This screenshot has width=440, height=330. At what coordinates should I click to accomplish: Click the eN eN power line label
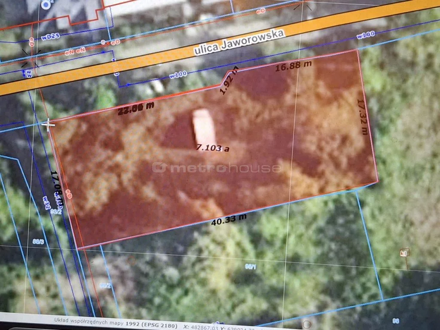tap(75, 51)
